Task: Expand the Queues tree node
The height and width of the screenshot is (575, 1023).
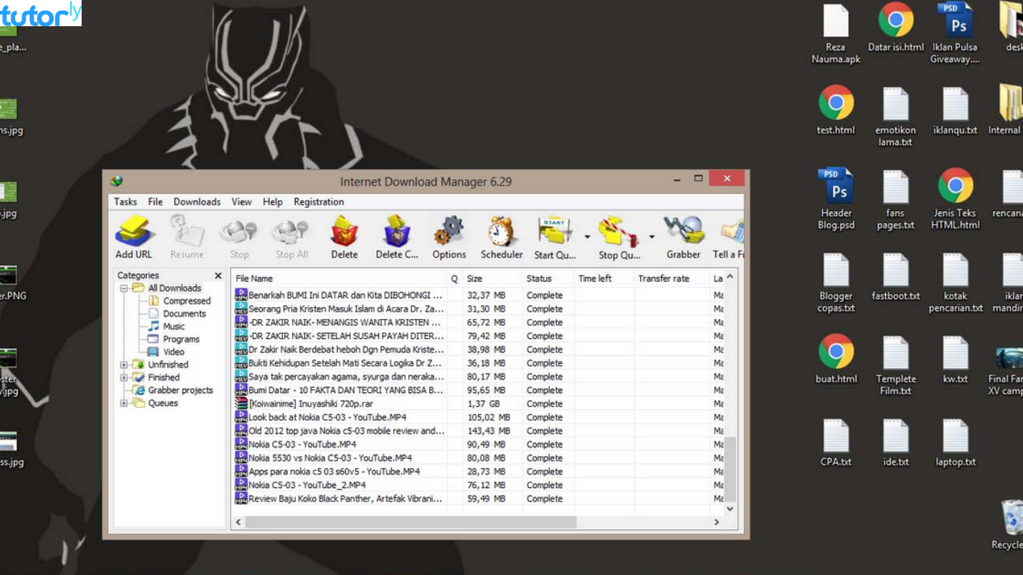Action: [124, 404]
